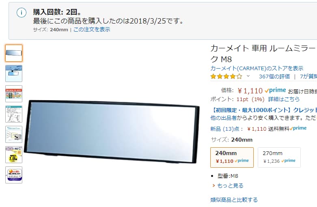Select the instruction diagram thumbnail
317x207 pixels.
pyautogui.click(x=14, y=114)
